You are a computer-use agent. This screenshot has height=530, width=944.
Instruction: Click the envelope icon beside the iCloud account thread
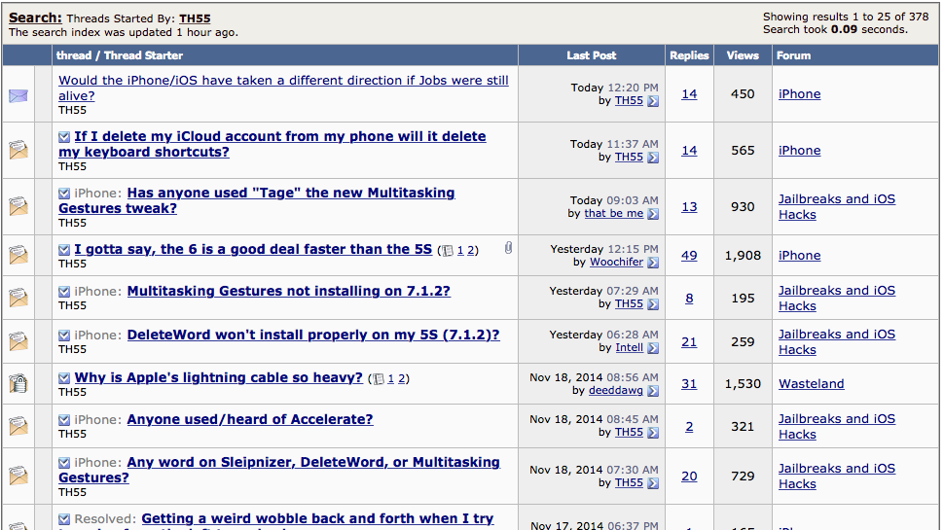pos(18,149)
